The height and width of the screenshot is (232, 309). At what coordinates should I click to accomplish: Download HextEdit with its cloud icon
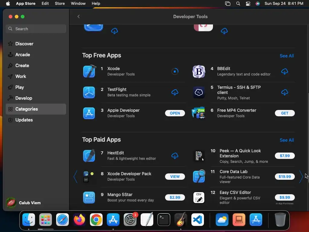175,156
